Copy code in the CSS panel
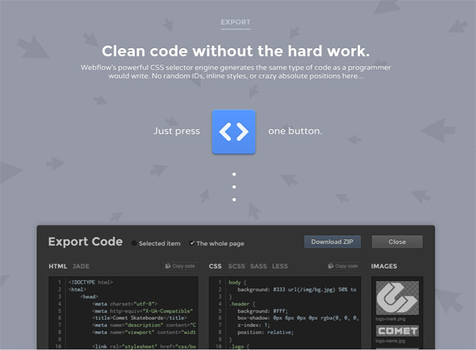Viewport: 476px width, 350px height. (343, 266)
